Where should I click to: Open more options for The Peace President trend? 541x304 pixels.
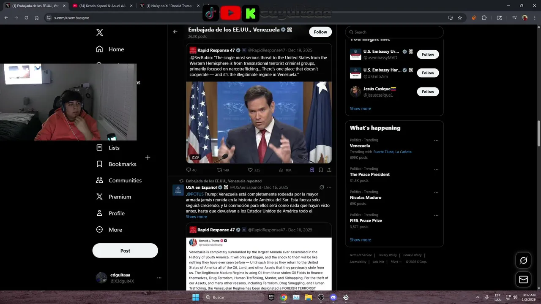coord(436,169)
